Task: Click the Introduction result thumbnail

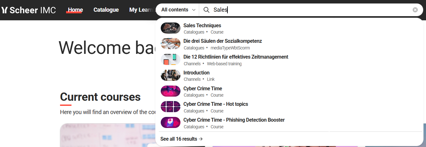Action: [171, 75]
